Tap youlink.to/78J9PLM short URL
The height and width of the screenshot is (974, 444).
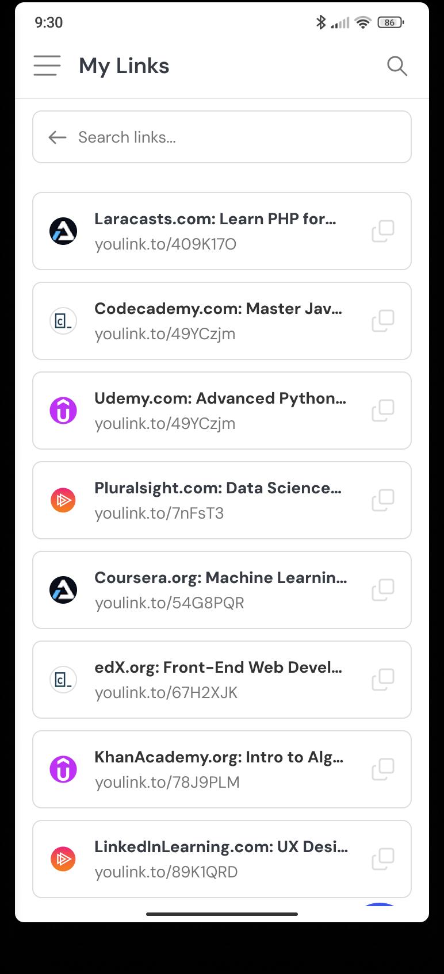point(167,782)
